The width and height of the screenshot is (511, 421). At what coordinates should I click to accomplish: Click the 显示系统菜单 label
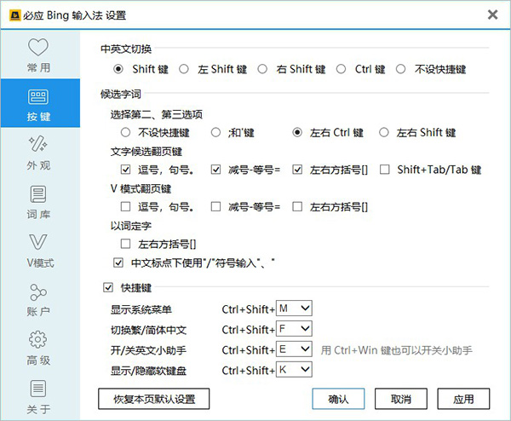point(141,309)
